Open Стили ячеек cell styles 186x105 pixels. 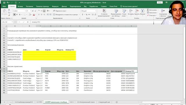pos(124,13)
